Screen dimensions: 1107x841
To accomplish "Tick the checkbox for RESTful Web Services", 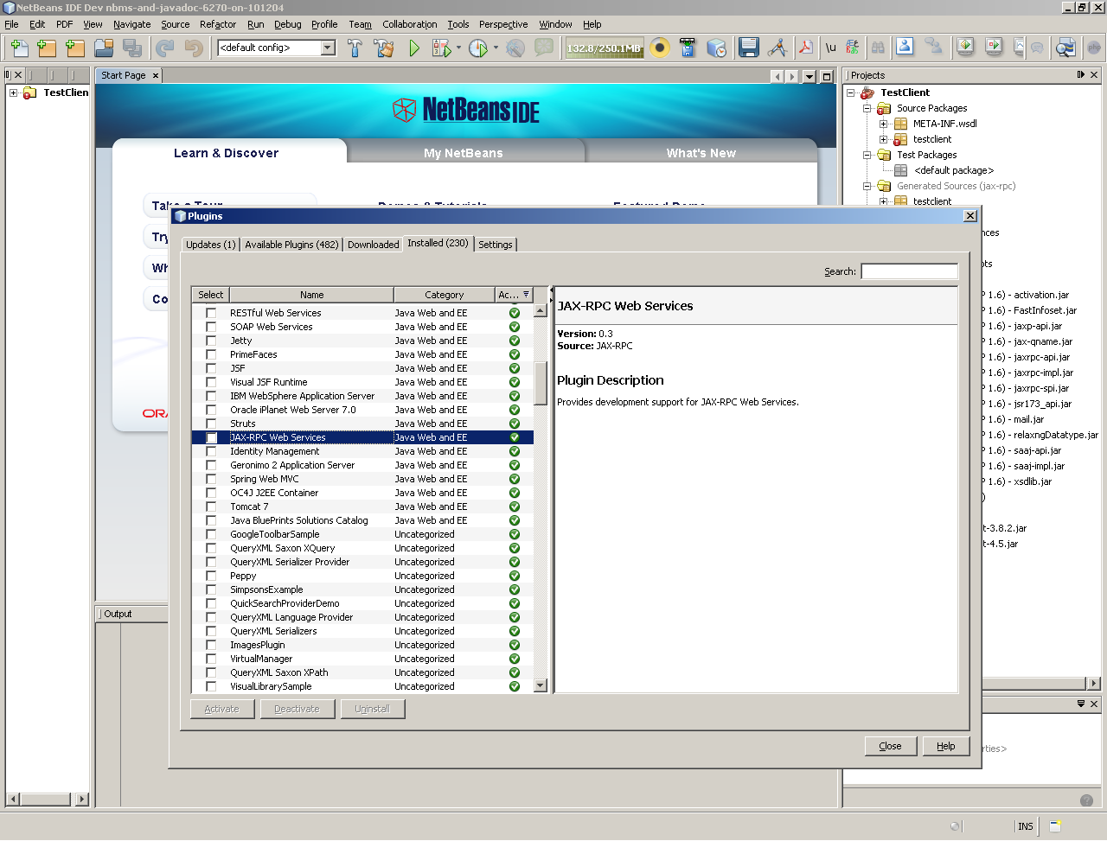I will click(x=211, y=313).
